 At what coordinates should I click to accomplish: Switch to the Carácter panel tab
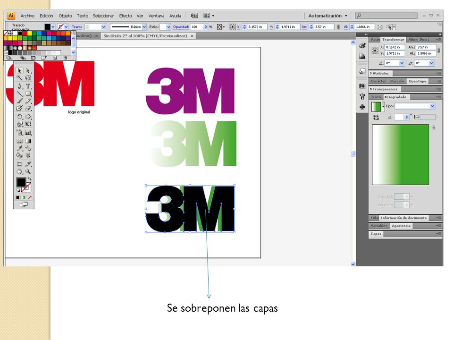378,81
